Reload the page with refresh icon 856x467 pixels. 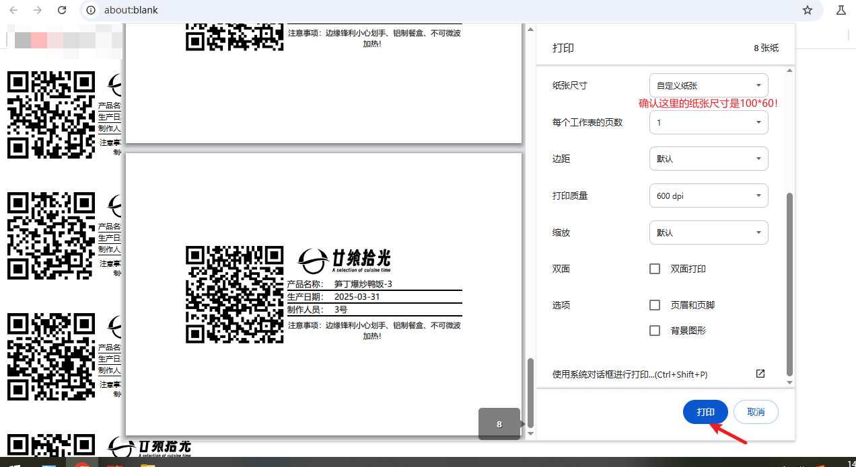[x=62, y=10]
